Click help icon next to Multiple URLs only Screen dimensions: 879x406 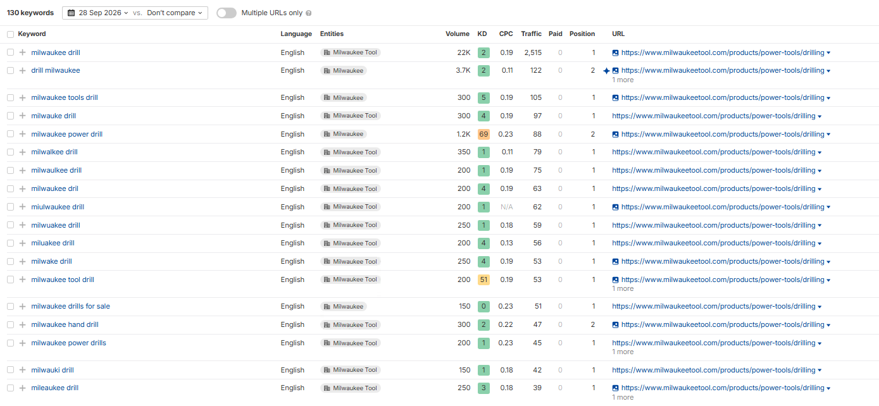click(308, 13)
